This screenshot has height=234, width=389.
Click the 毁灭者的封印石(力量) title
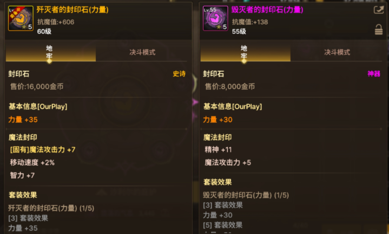[267, 10]
